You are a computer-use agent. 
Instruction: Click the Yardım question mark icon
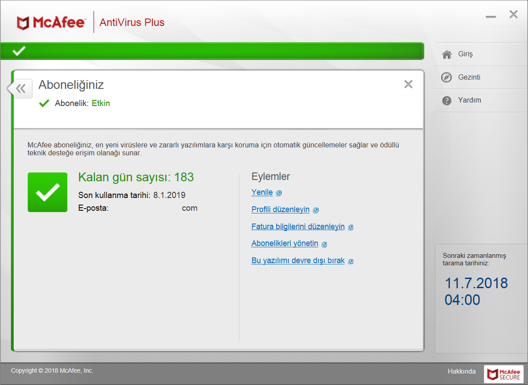447,100
